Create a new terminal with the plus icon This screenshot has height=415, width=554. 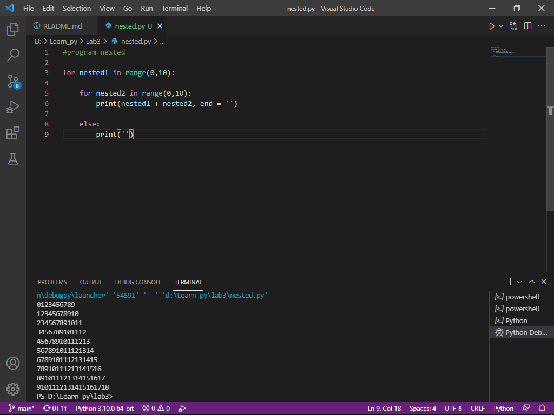coord(510,282)
